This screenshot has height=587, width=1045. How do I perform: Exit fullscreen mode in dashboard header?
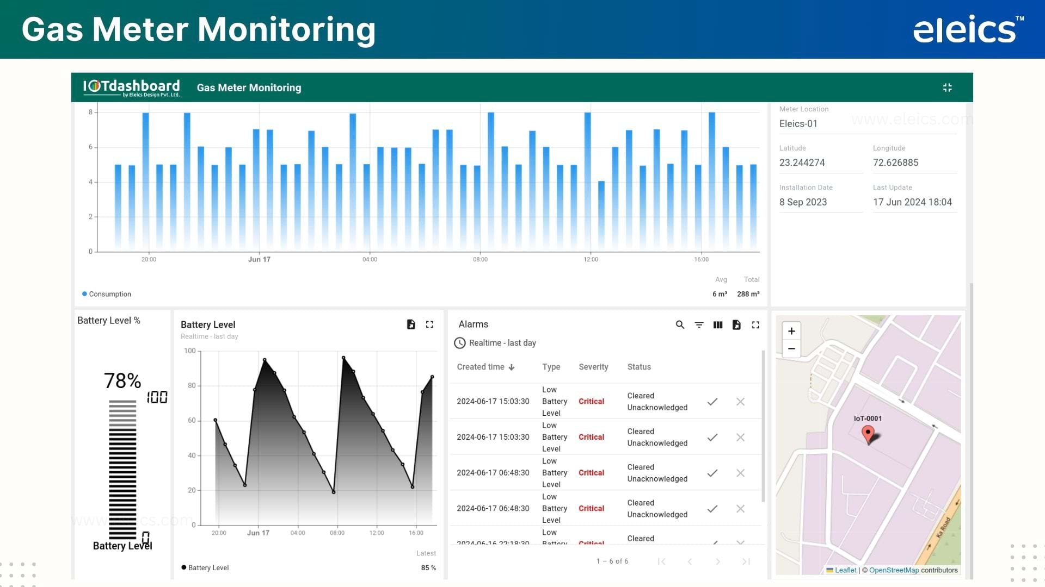(947, 88)
